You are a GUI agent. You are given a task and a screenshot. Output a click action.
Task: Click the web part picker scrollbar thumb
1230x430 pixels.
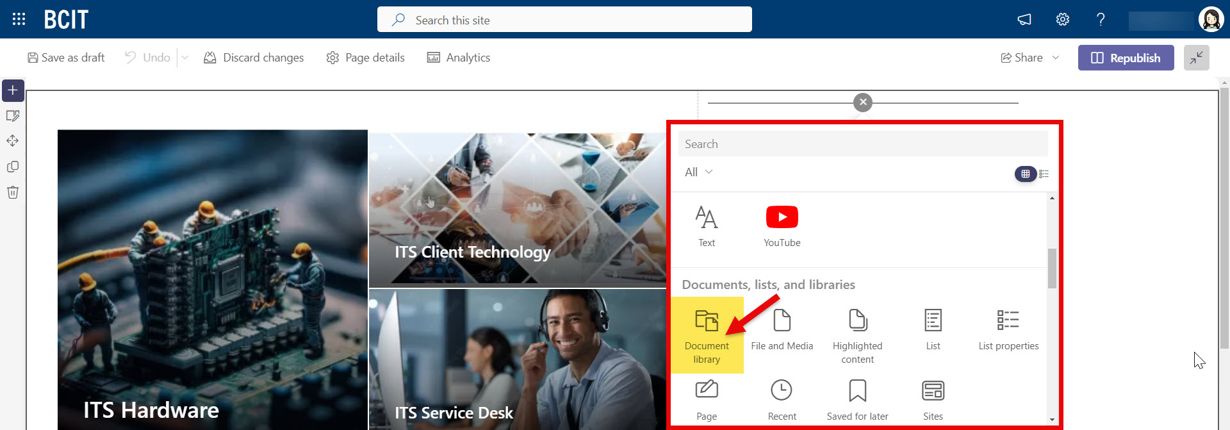coord(1052,268)
